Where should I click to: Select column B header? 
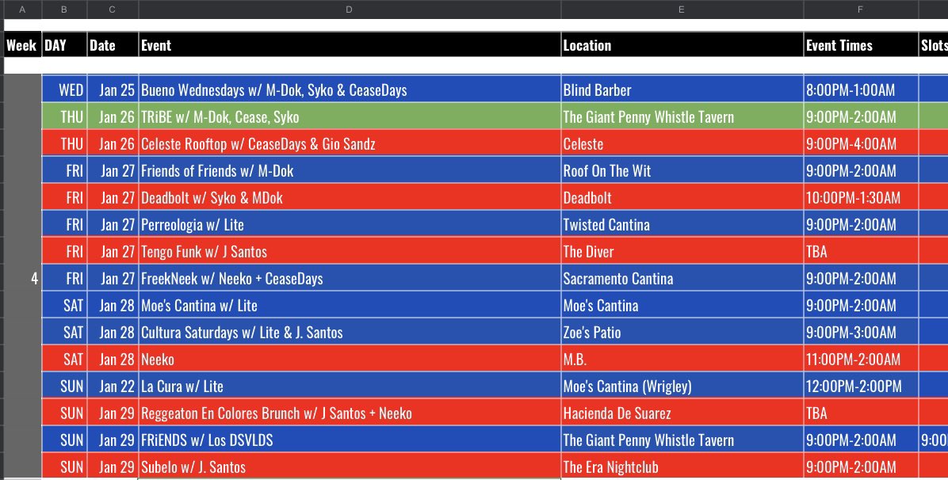tap(64, 10)
